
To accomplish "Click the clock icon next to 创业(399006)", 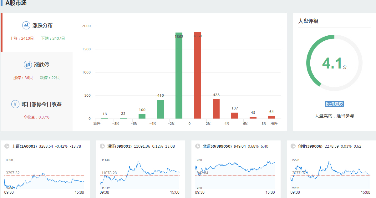I will pyautogui.click(x=293, y=146).
